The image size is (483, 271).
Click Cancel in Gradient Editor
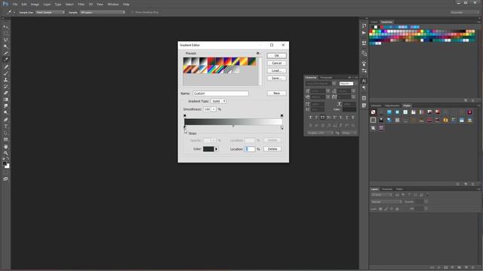[277, 63]
